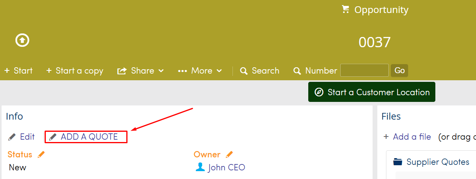Focus the Number input field
Screen dimensions: 476x179
tap(364, 70)
